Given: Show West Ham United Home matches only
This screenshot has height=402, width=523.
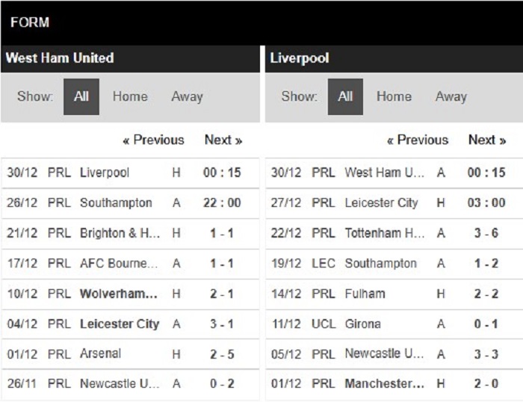Looking at the screenshot, I should 130,96.
